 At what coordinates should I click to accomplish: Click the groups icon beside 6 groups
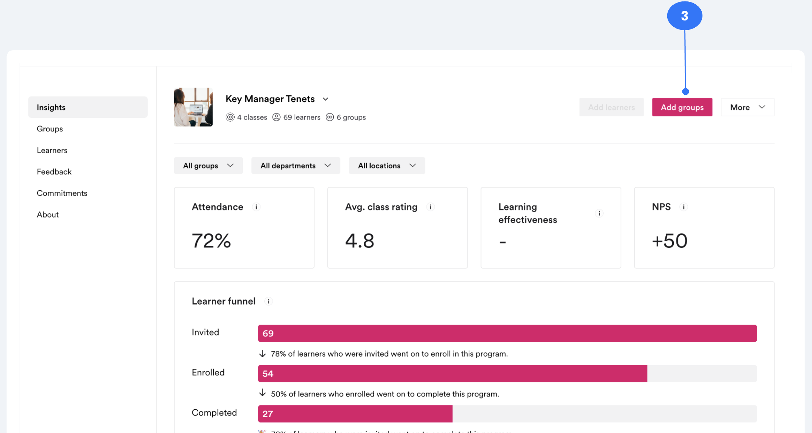330,117
